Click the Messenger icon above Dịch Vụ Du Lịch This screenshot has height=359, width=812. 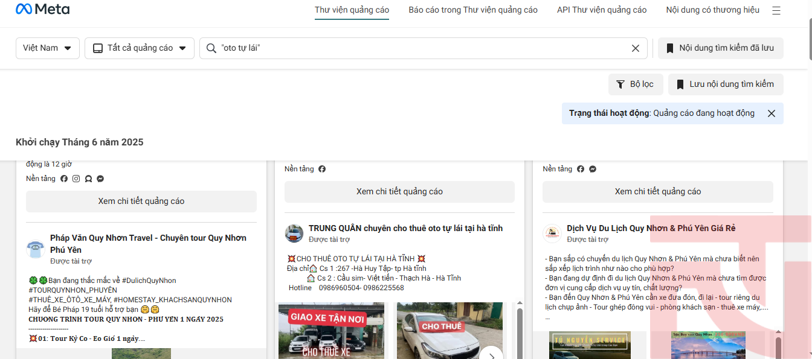[593, 169]
